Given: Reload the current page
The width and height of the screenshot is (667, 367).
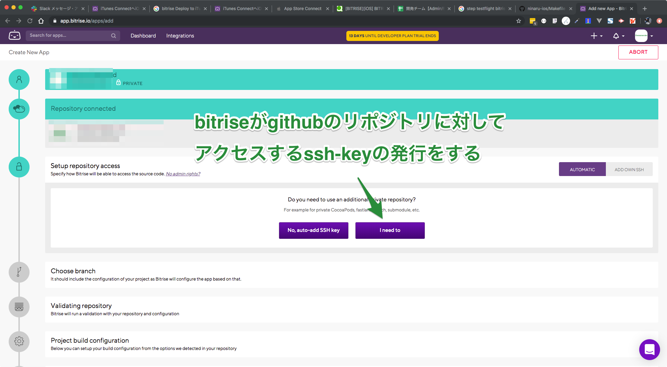Looking at the screenshot, I should click(30, 21).
